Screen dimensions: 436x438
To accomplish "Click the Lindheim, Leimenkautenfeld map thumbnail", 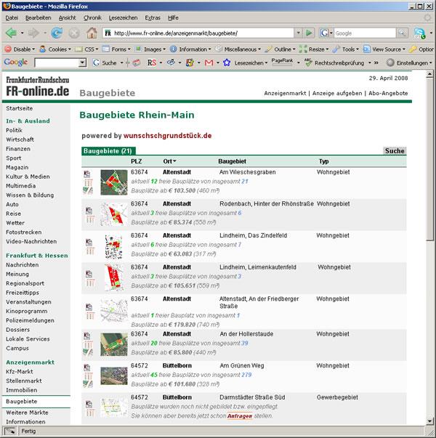I will point(114,277).
